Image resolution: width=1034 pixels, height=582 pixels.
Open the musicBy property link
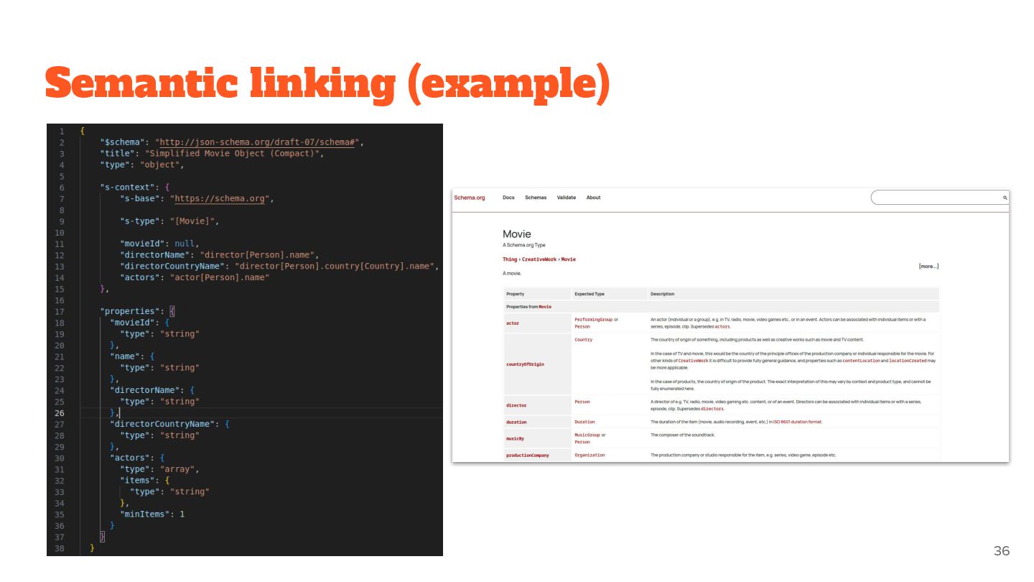click(515, 438)
